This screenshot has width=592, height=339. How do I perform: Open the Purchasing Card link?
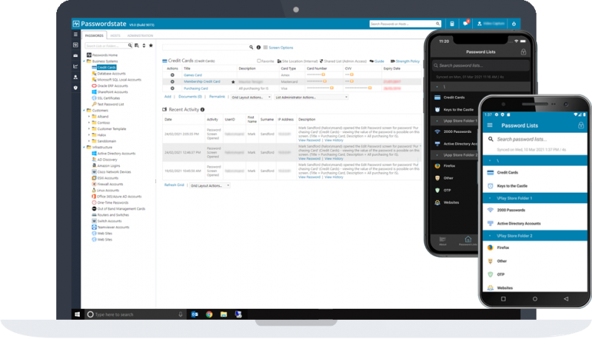[196, 89]
